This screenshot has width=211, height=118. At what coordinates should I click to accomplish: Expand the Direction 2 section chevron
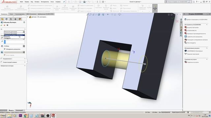25,59
